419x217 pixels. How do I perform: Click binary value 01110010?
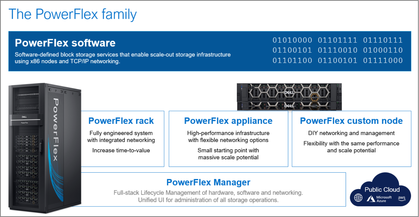338,50
